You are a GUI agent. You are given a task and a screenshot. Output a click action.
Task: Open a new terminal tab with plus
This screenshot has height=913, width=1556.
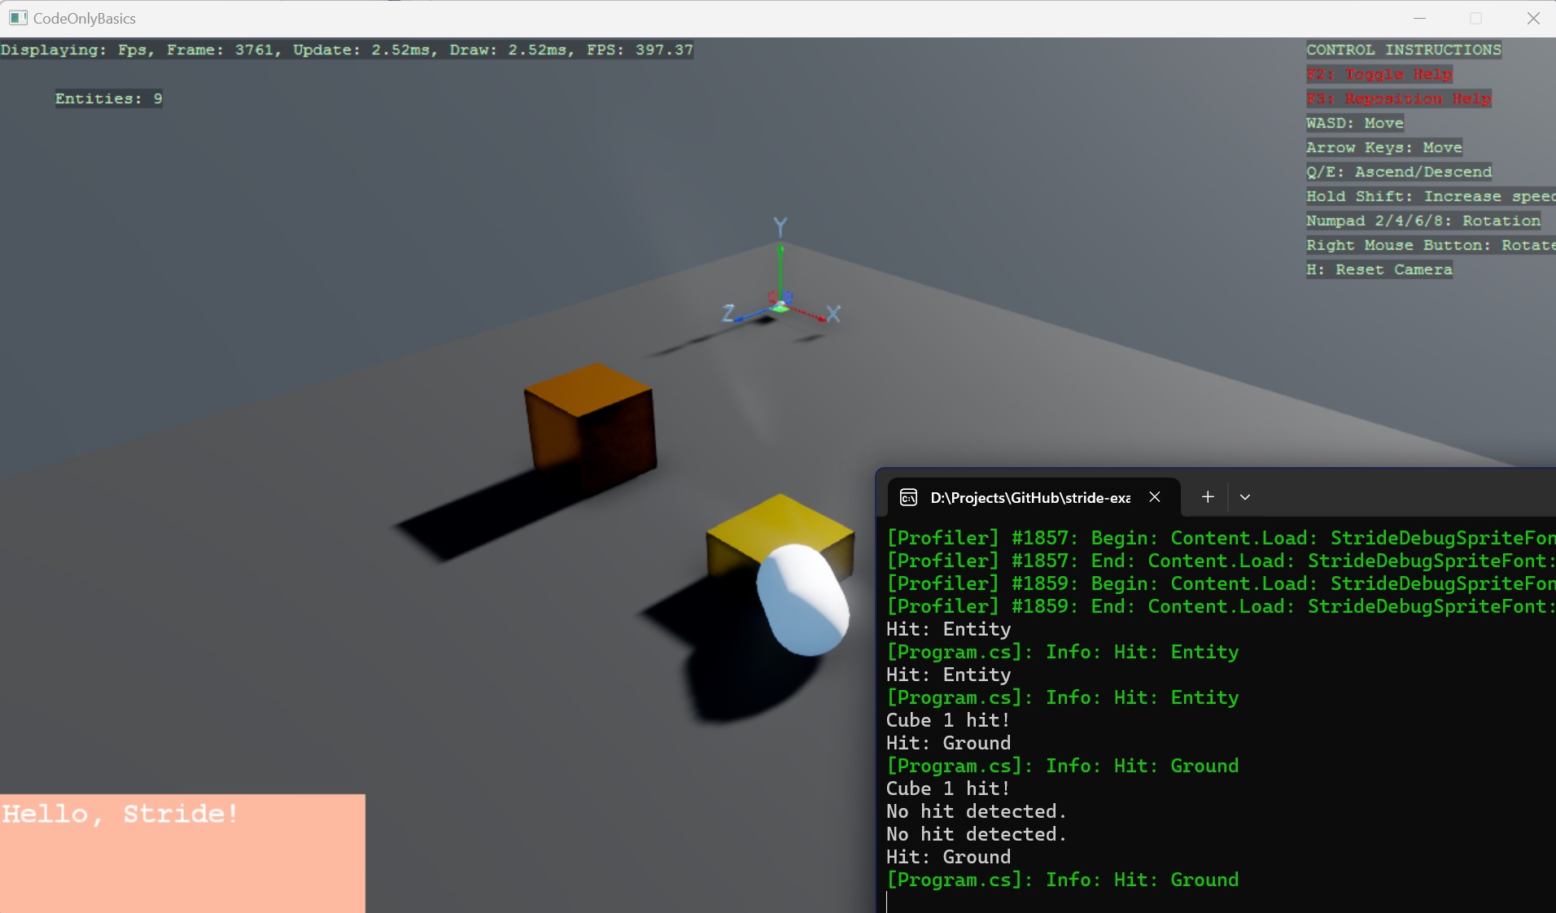[x=1208, y=496]
